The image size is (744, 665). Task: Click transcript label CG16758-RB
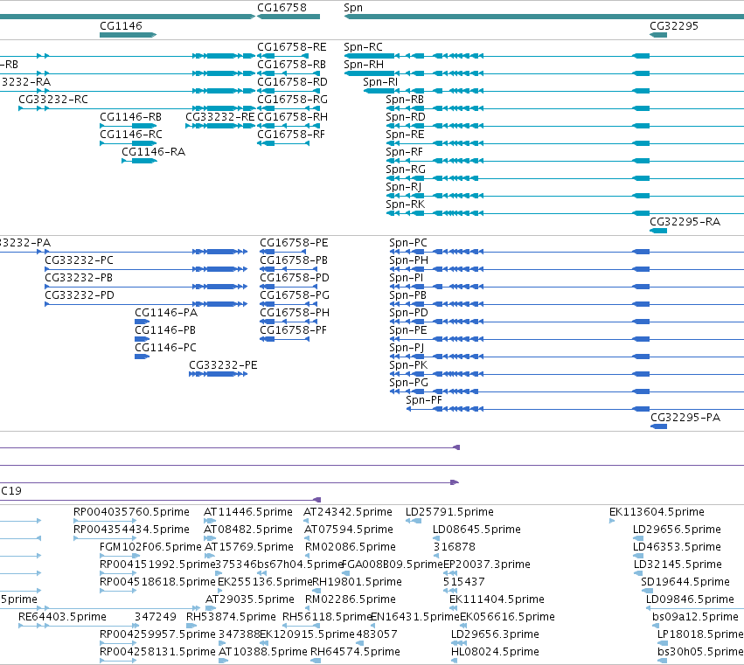click(x=291, y=65)
